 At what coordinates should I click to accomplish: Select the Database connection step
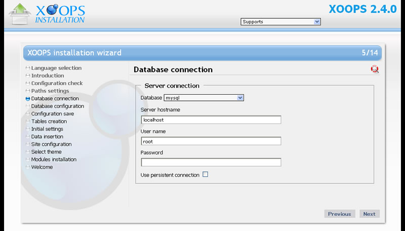coord(55,98)
